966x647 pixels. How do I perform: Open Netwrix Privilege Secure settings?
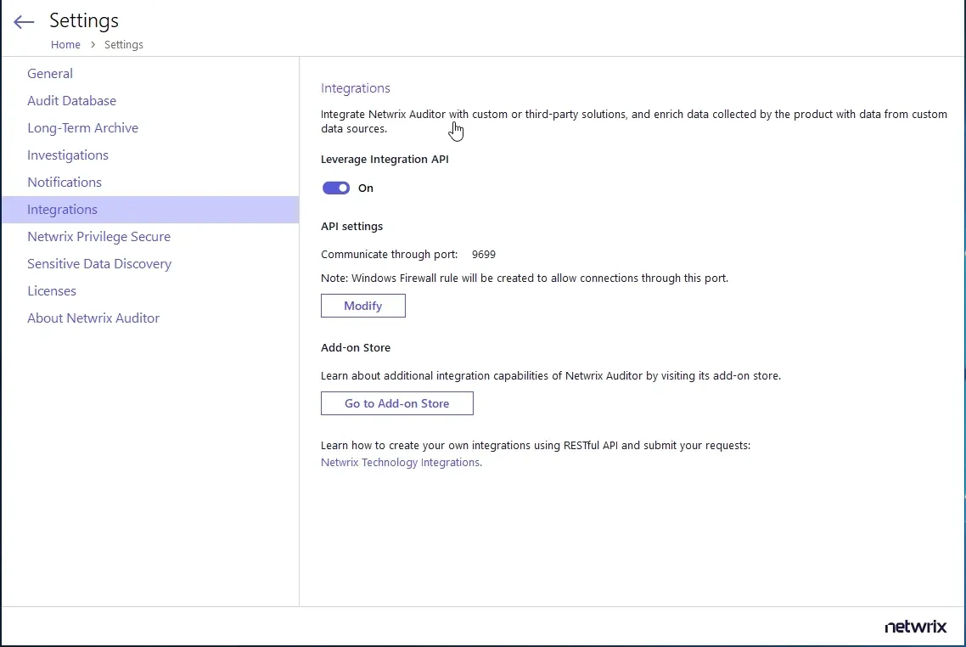pos(98,236)
